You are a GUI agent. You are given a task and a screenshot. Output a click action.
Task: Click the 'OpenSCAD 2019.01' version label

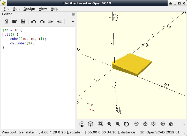163,132
